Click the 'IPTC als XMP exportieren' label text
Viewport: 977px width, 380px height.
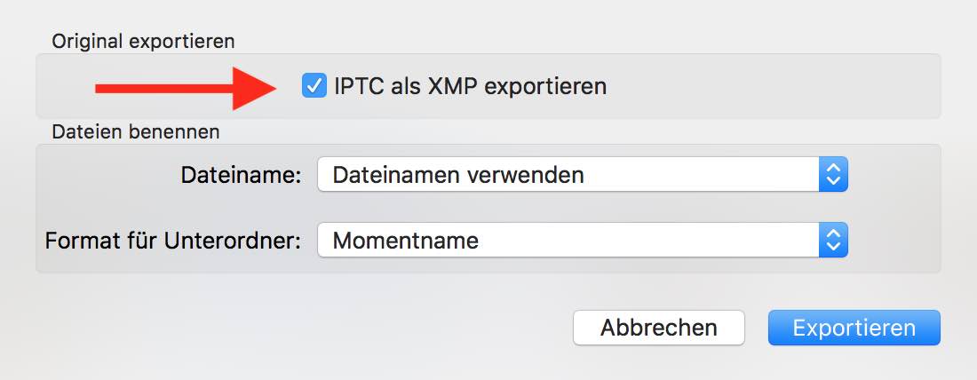tap(470, 86)
